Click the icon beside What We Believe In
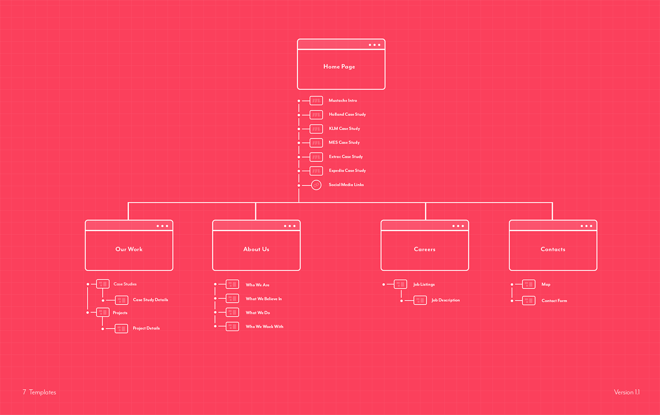660x415 pixels. [232, 299]
